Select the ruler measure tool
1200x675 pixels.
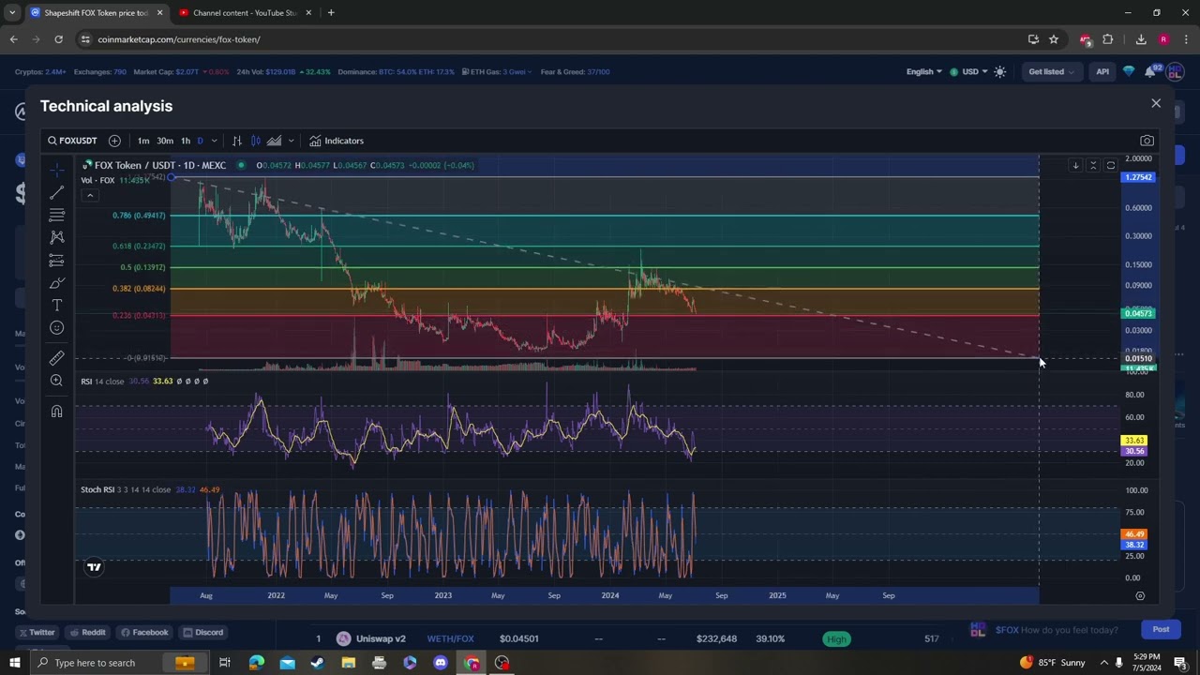pos(56,358)
